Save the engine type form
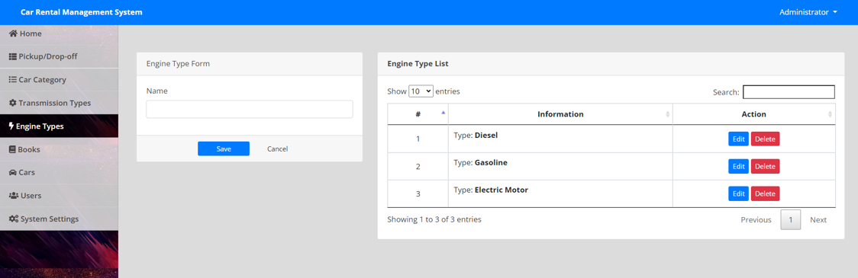 pos(224,149)
